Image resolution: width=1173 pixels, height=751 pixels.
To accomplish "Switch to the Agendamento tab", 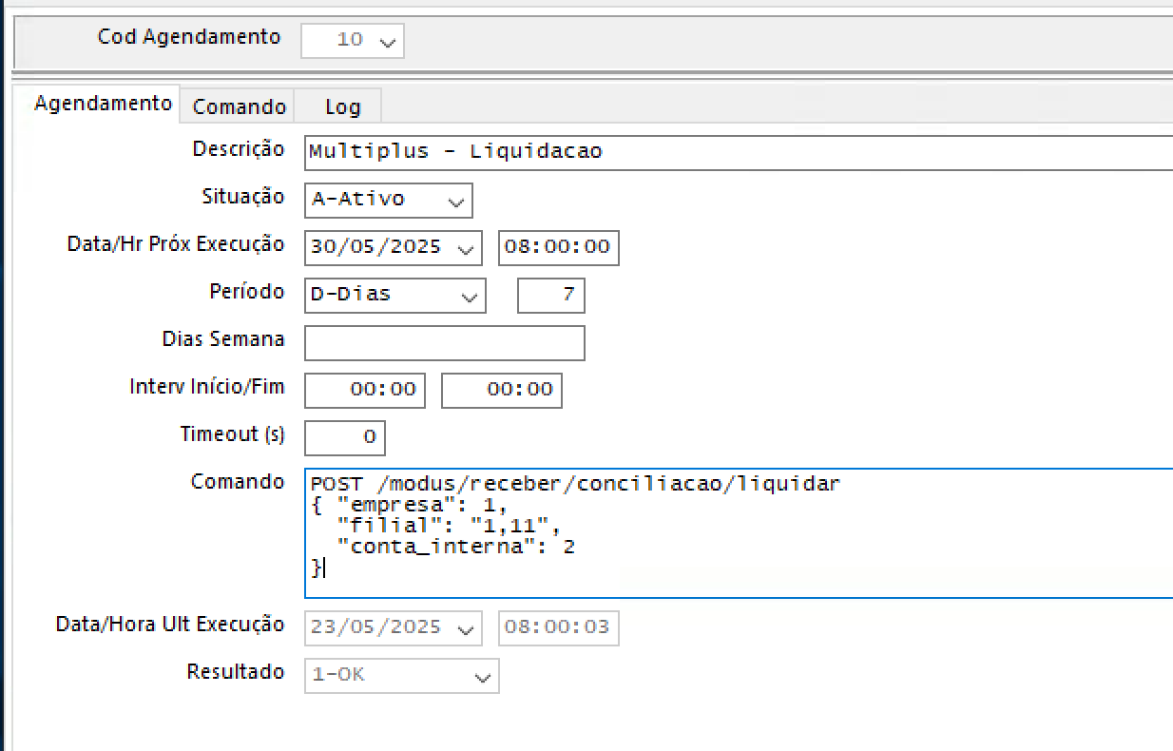I will [x=103, y=105].
